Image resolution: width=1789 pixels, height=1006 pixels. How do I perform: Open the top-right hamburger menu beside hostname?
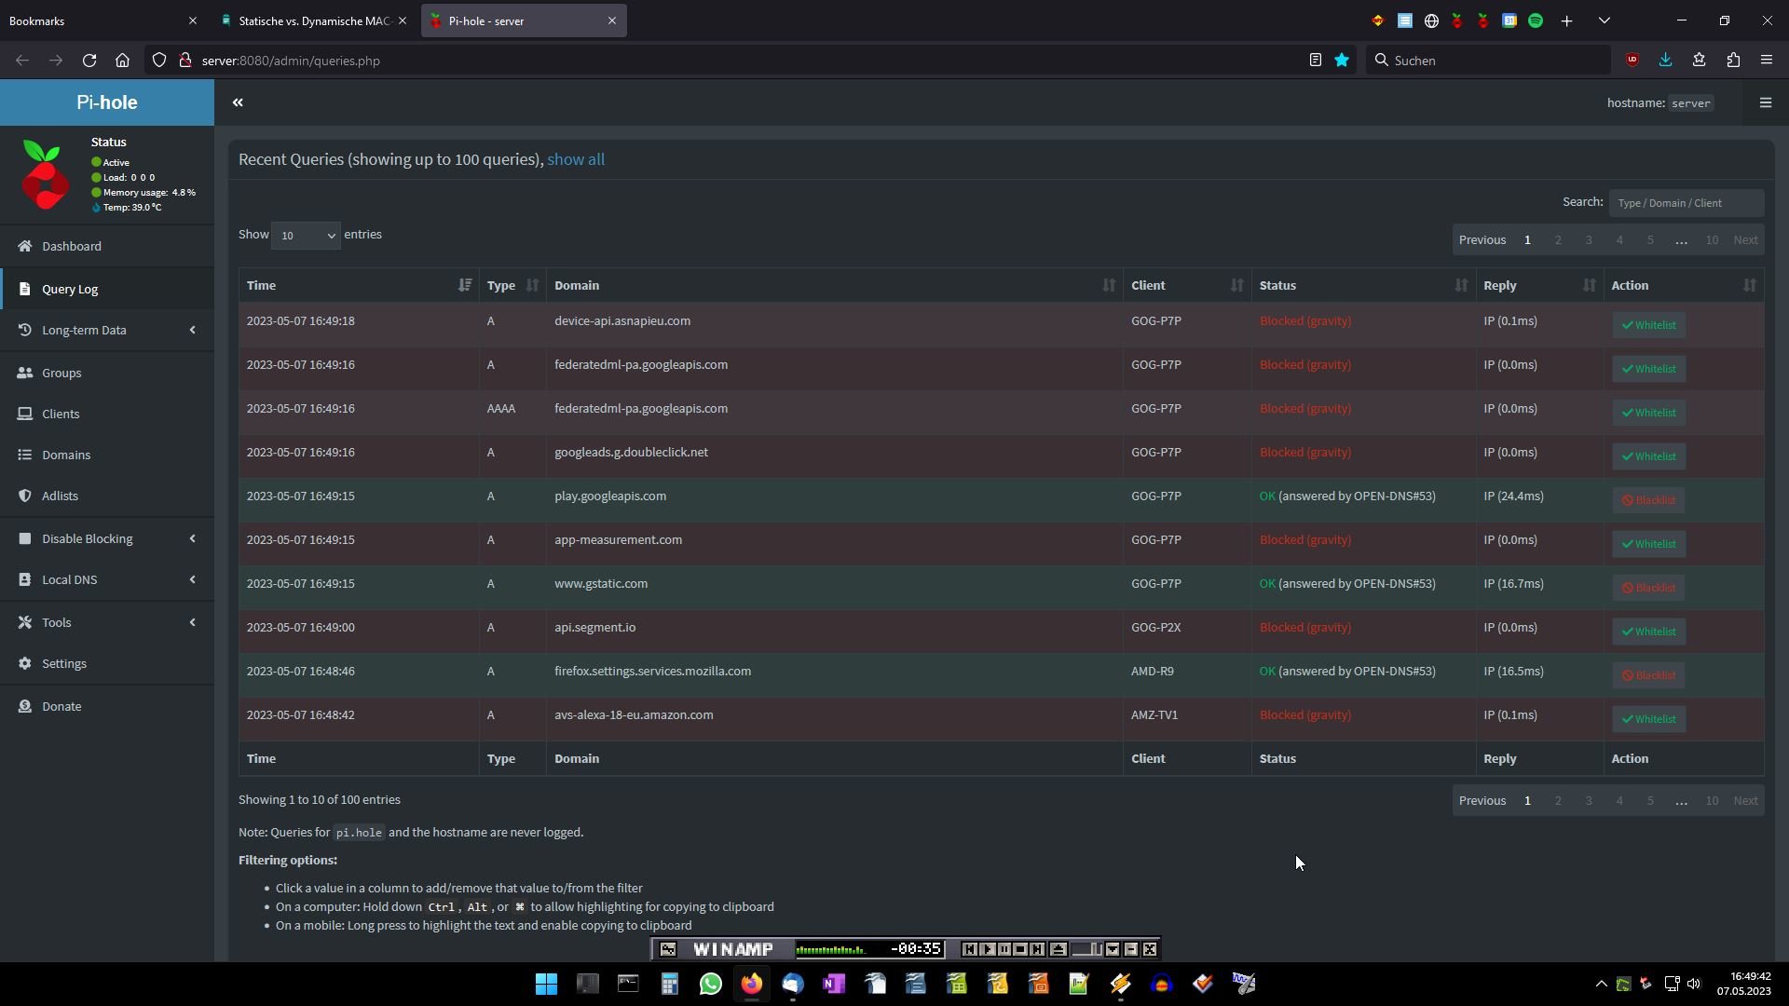1765,102
